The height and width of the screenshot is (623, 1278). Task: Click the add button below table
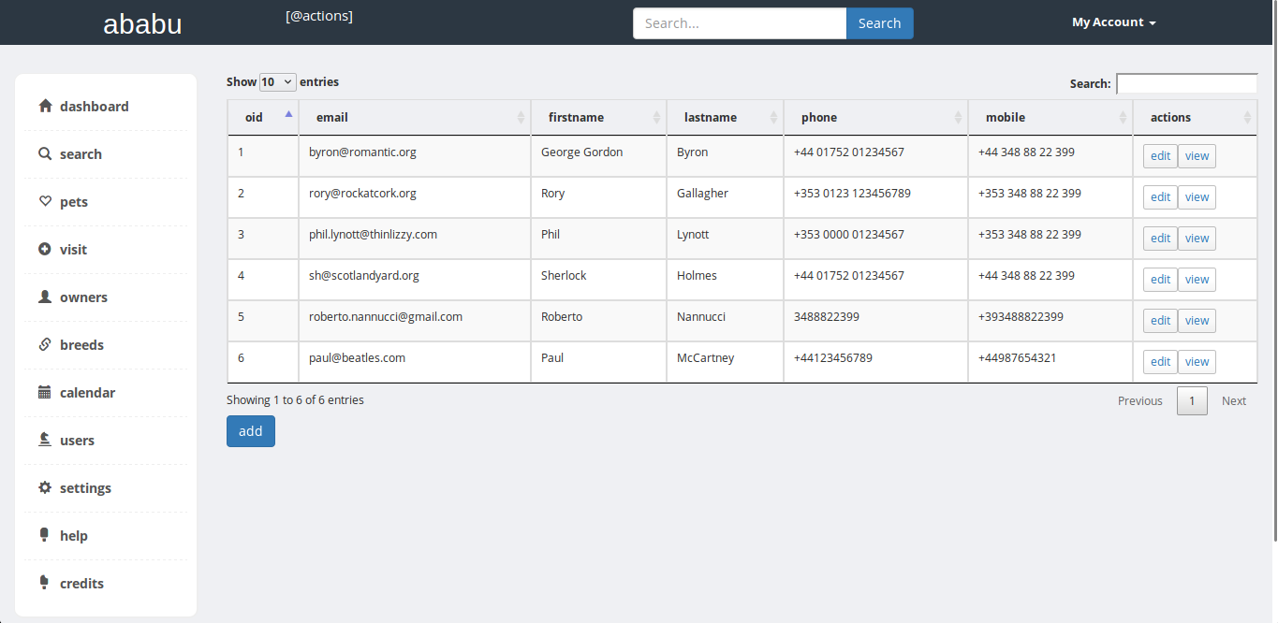(250, 431)
